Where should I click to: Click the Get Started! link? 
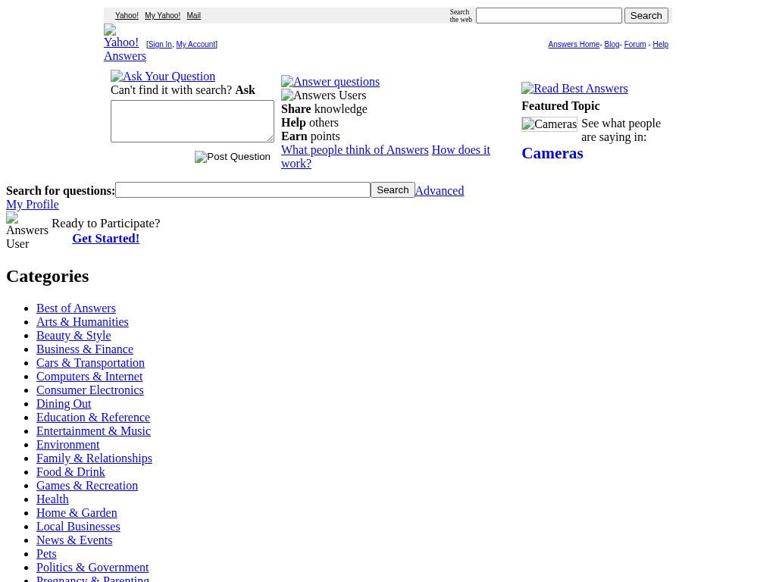[106, 239]
